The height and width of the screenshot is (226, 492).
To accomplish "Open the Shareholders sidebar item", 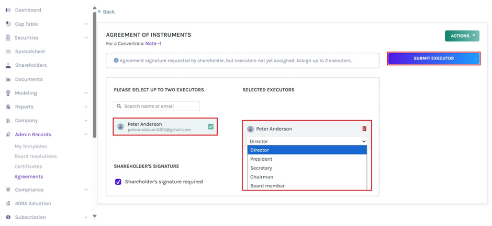I will [x=31, y=65].
